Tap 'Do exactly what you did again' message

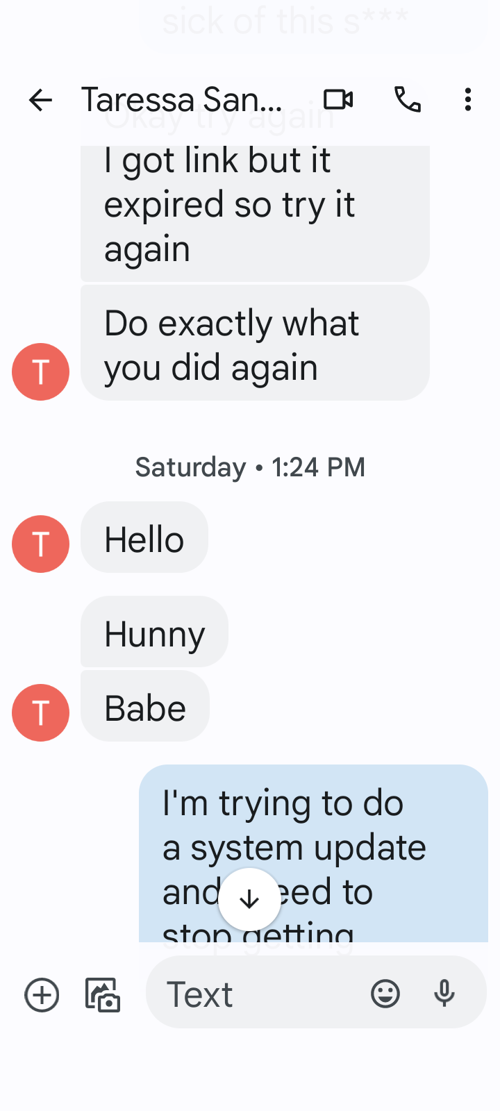click(254, 344)
